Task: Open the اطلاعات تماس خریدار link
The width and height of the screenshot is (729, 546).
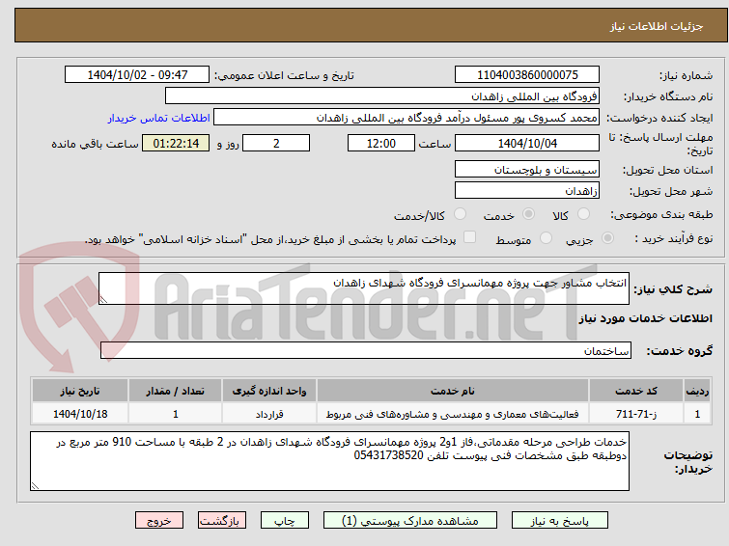Action: click(159, 118)
